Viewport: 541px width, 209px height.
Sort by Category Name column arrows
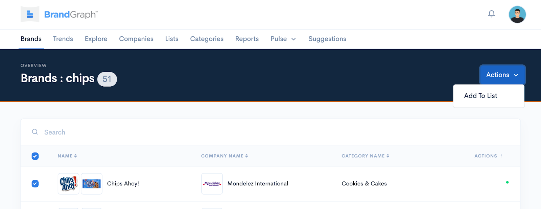point(388,156)
